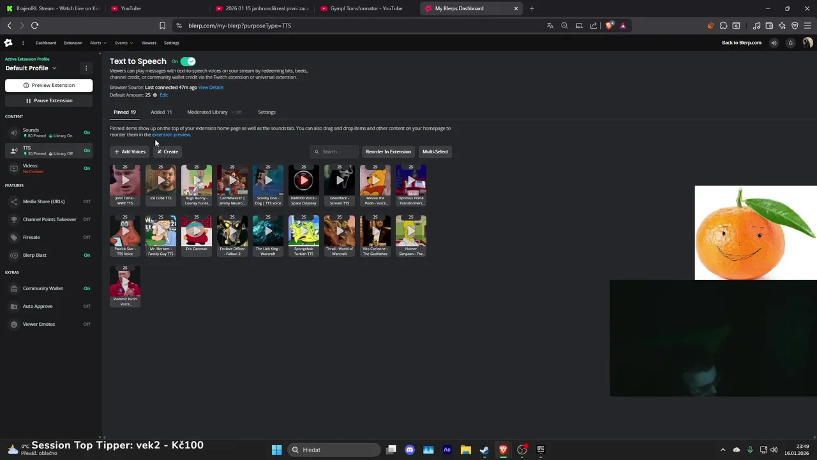Switch to the Added 11 tab
Screen dimensions: 817x460
point(161,112)
